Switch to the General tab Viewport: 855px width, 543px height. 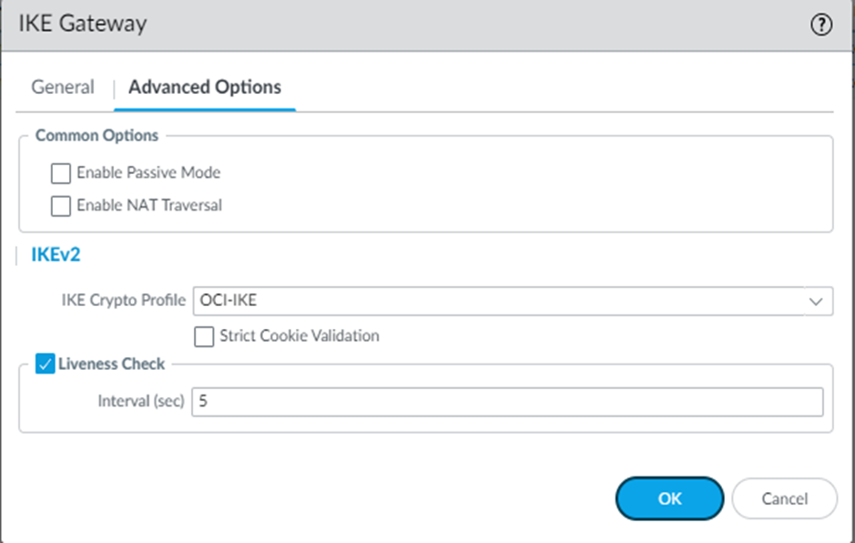pyautogui.click(x=63, y=87)
